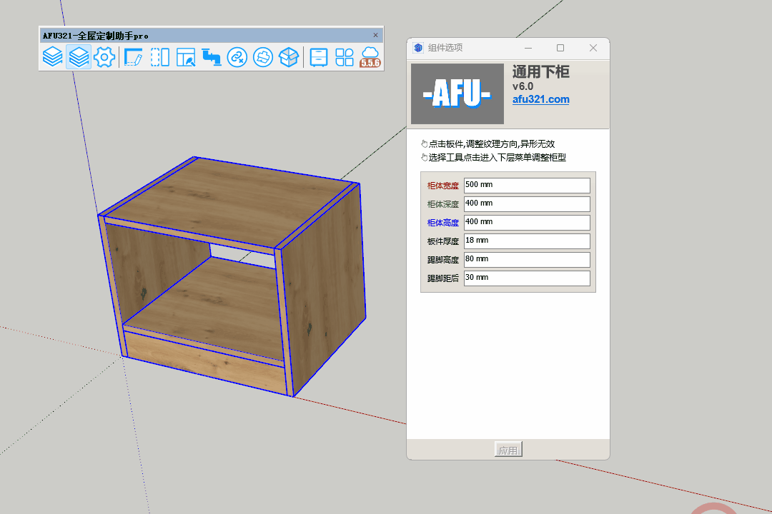Open the drawer cabinet library icon
The height and width of the screenshot is (514, 772).
319,56
